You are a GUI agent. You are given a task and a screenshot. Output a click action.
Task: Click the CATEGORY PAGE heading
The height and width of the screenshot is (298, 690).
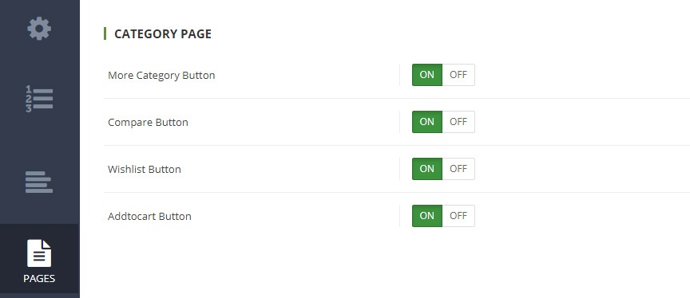163,33
